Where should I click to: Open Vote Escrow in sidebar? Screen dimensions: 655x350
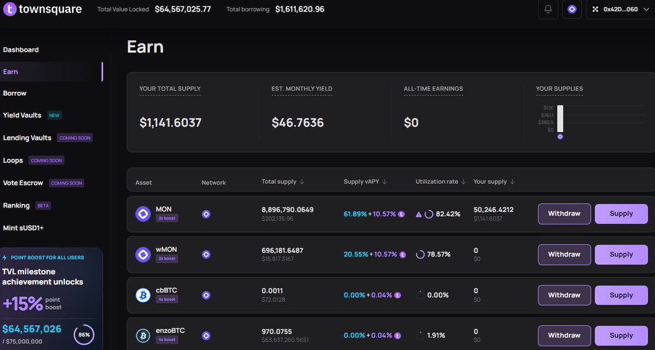pos(23,183)
